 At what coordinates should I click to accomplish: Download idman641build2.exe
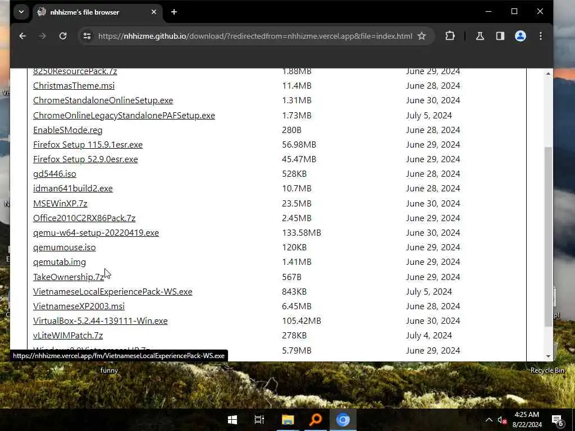73,189
